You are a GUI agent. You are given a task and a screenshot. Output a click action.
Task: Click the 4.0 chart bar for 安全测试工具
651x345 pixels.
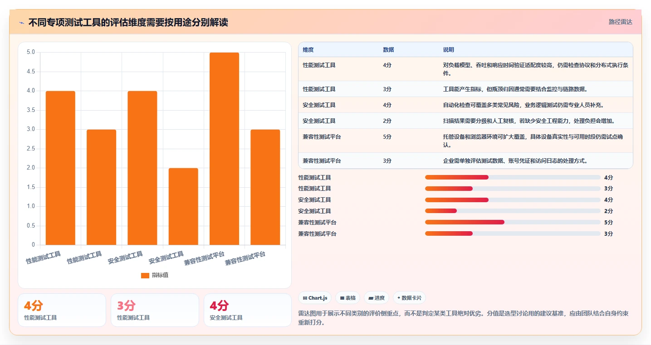142,168
